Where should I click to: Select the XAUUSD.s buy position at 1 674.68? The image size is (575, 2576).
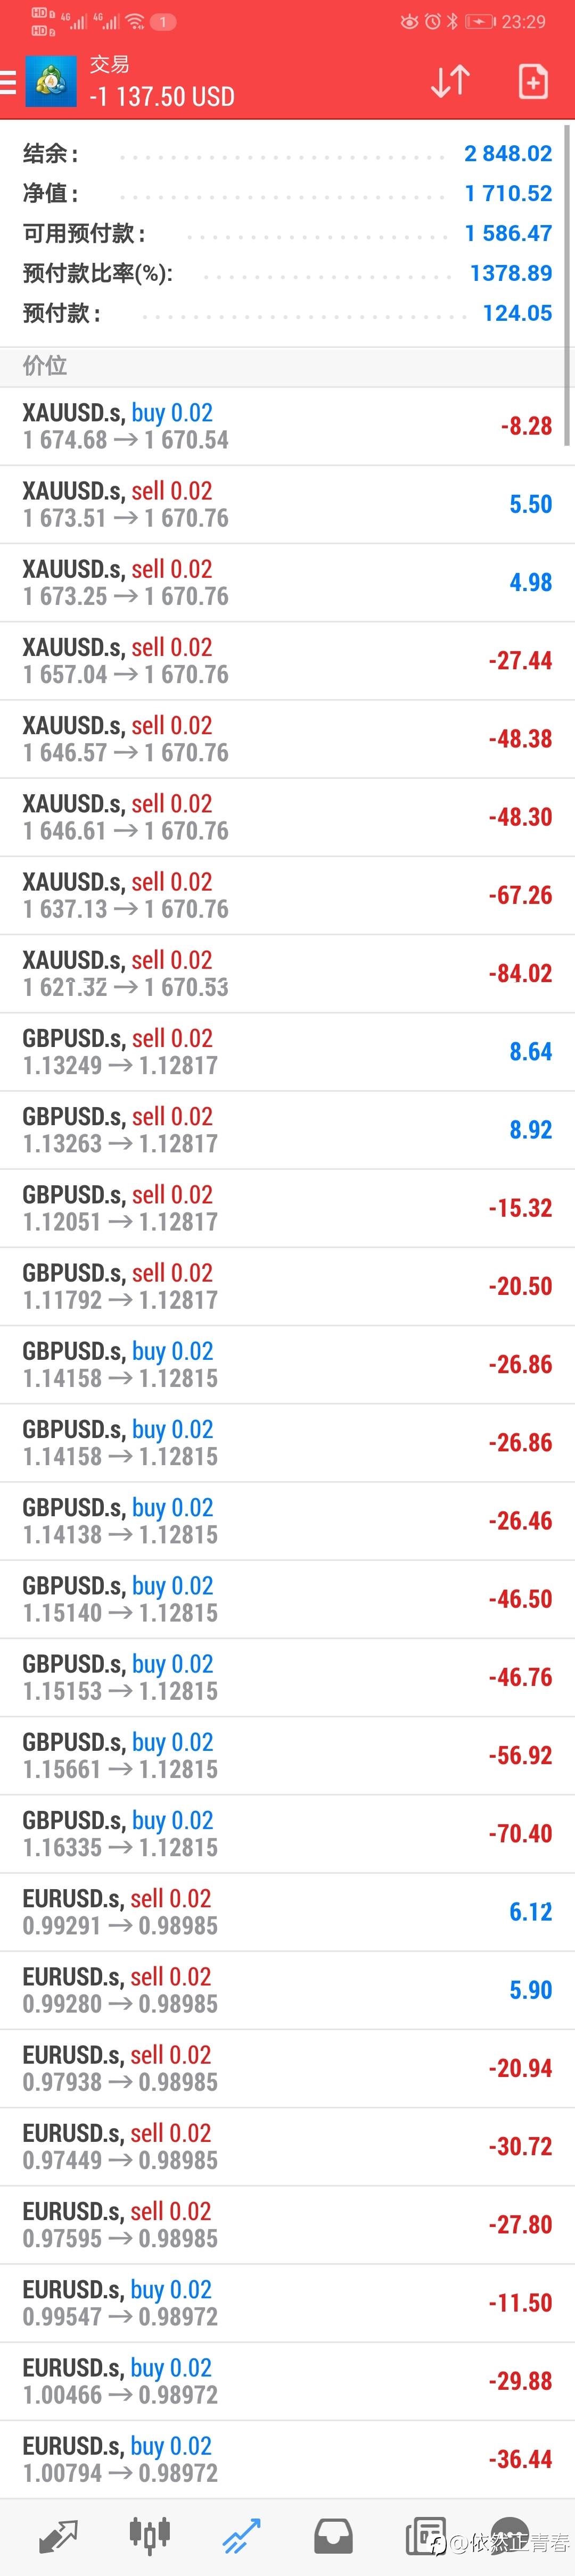tap(287, 426)
